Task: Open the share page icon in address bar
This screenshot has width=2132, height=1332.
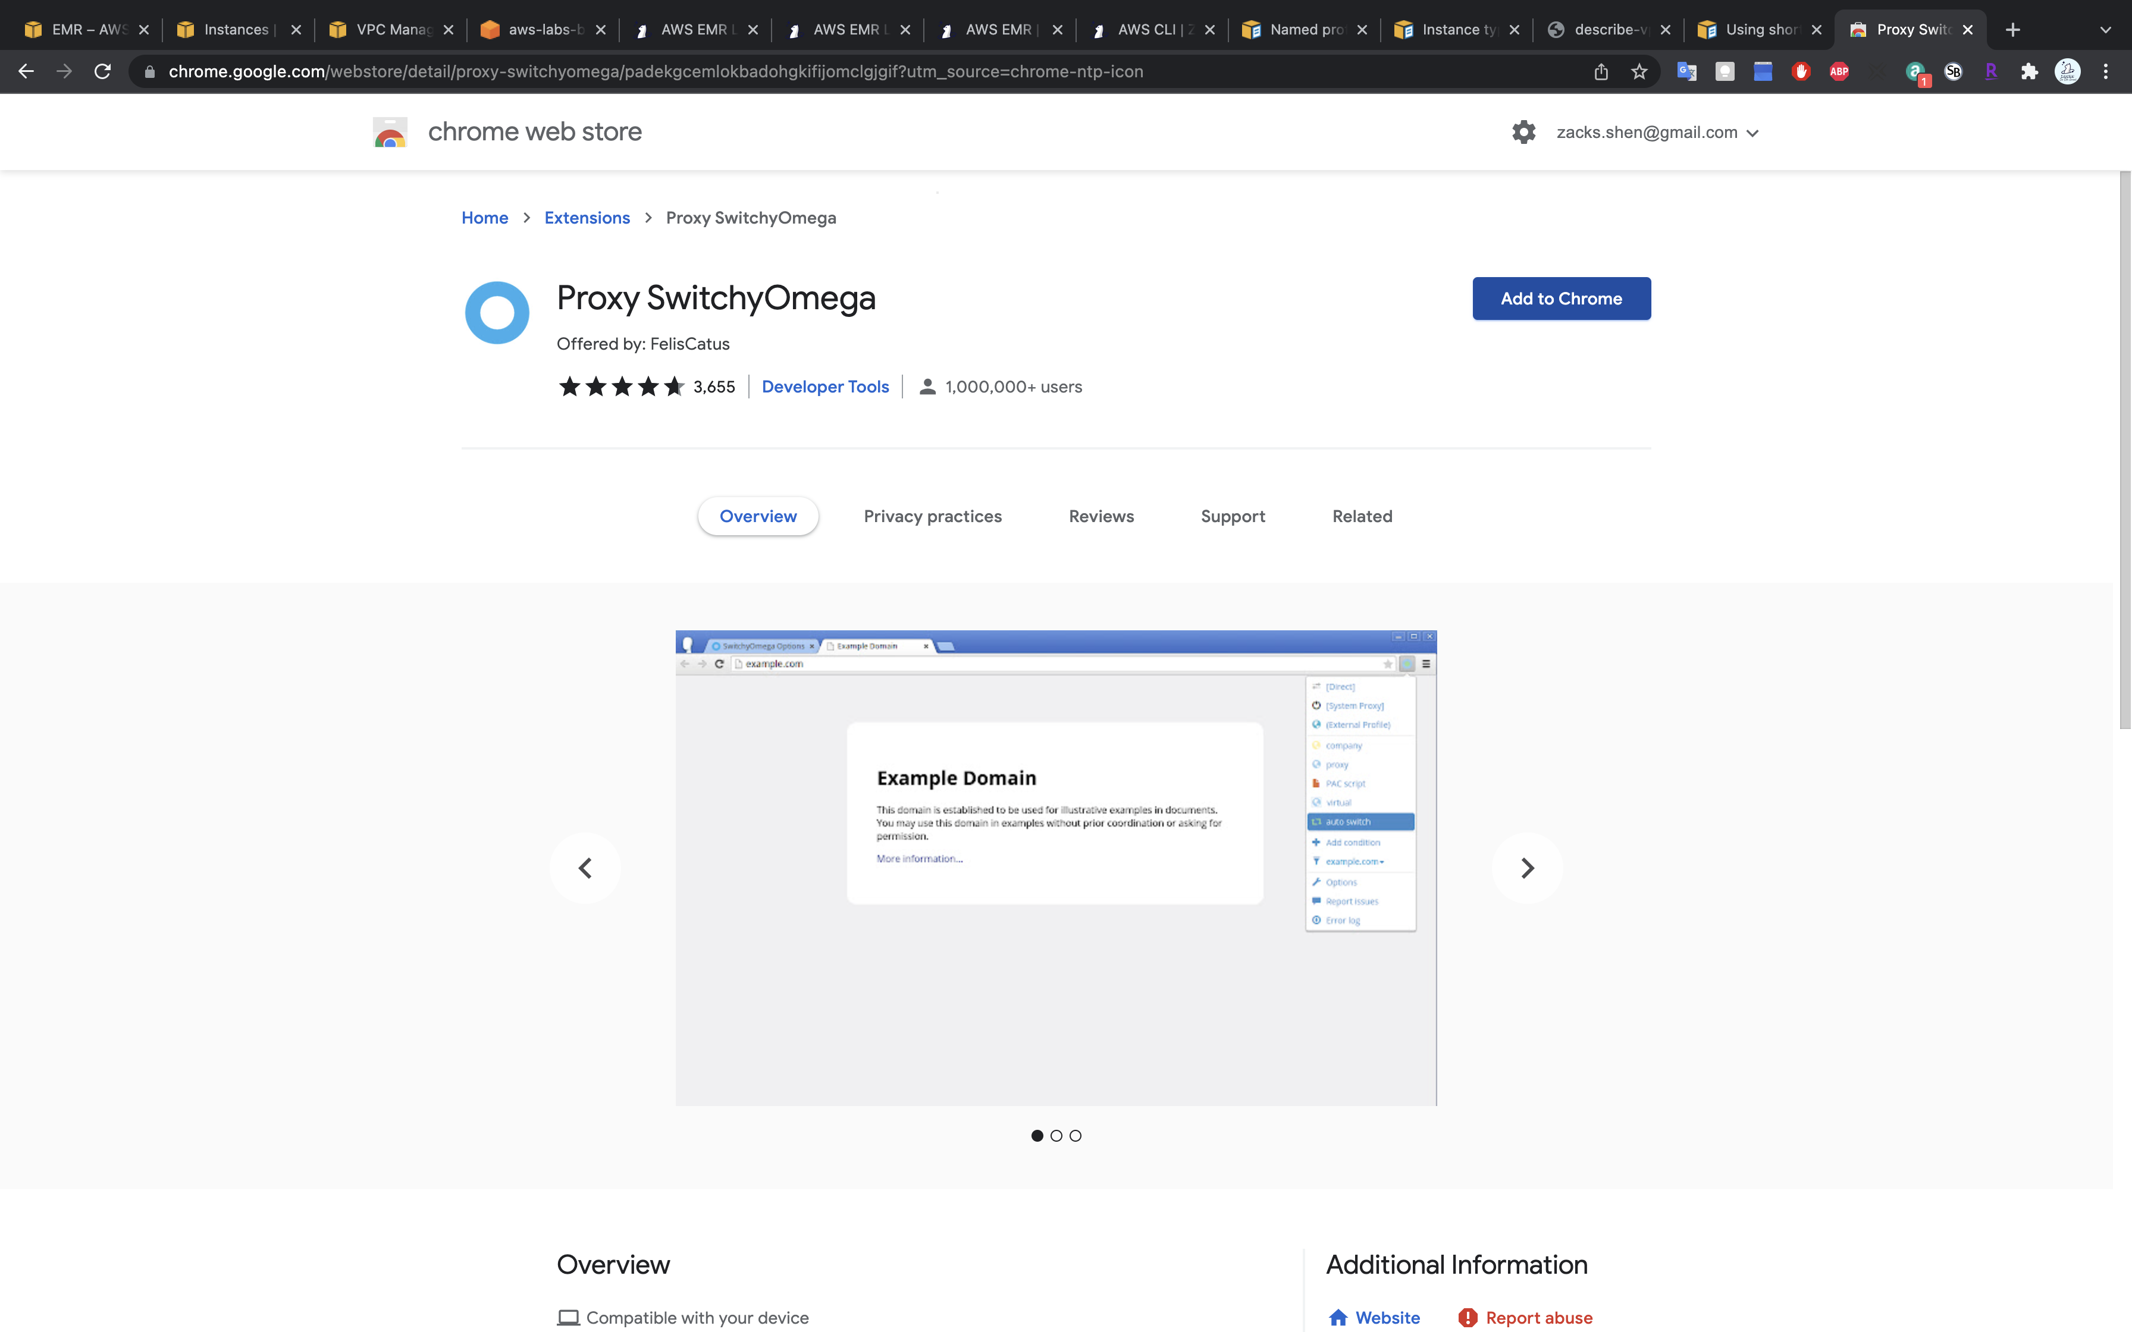Action: [1601, 71]
